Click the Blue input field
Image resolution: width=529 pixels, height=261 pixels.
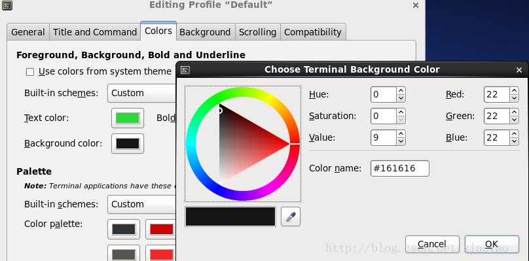[x=497, y=137]
